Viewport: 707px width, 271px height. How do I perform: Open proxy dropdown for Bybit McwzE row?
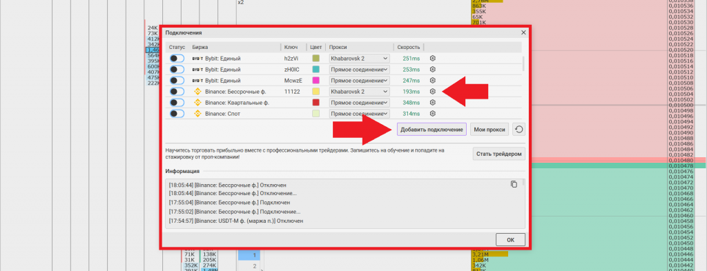359,80
